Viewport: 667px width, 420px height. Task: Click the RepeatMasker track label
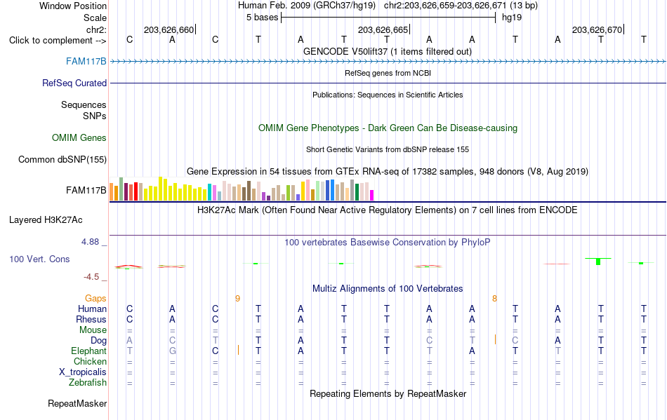[x=77, y=403]
